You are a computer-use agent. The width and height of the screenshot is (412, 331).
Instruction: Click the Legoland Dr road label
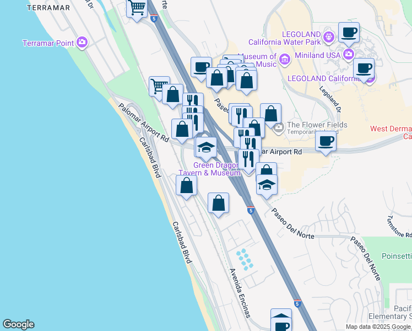tap(330, 99)
